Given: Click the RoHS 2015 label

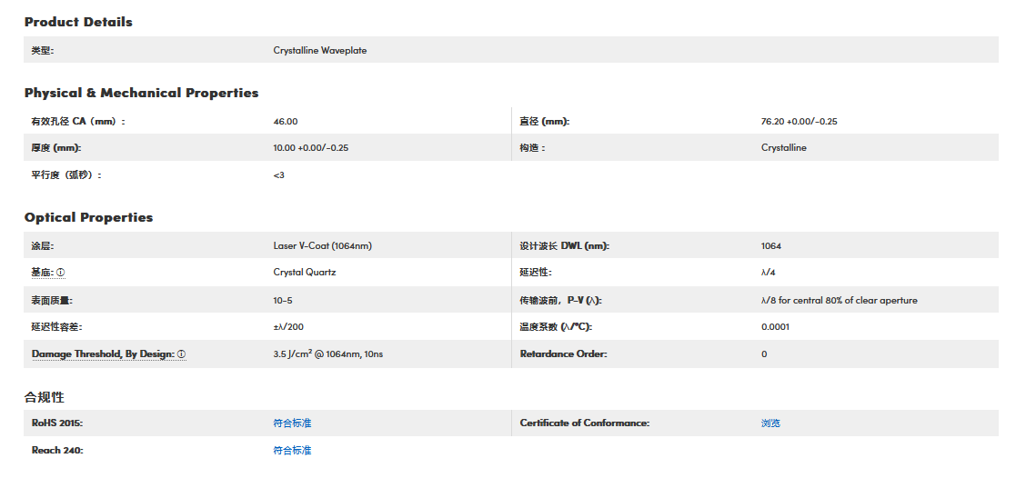Looking at the screenshot, I should point(57,423).
